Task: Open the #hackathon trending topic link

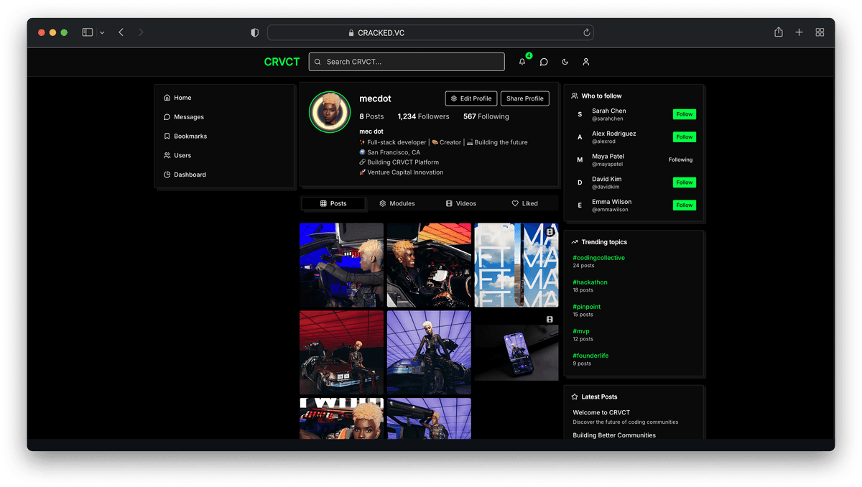Action: point(589,282)
